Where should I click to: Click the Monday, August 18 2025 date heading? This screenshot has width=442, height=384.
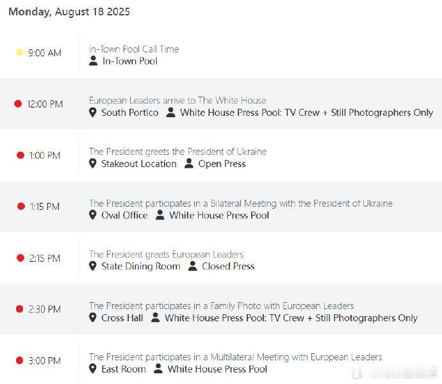point(69,12)
